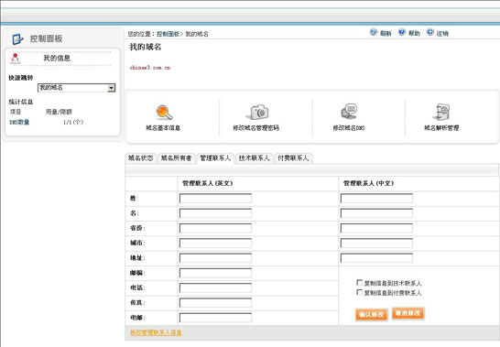This screenshot has height=347, width=500.
Task: Open the 修改域名管理密码 camera icon
Action: pos(257,112)
